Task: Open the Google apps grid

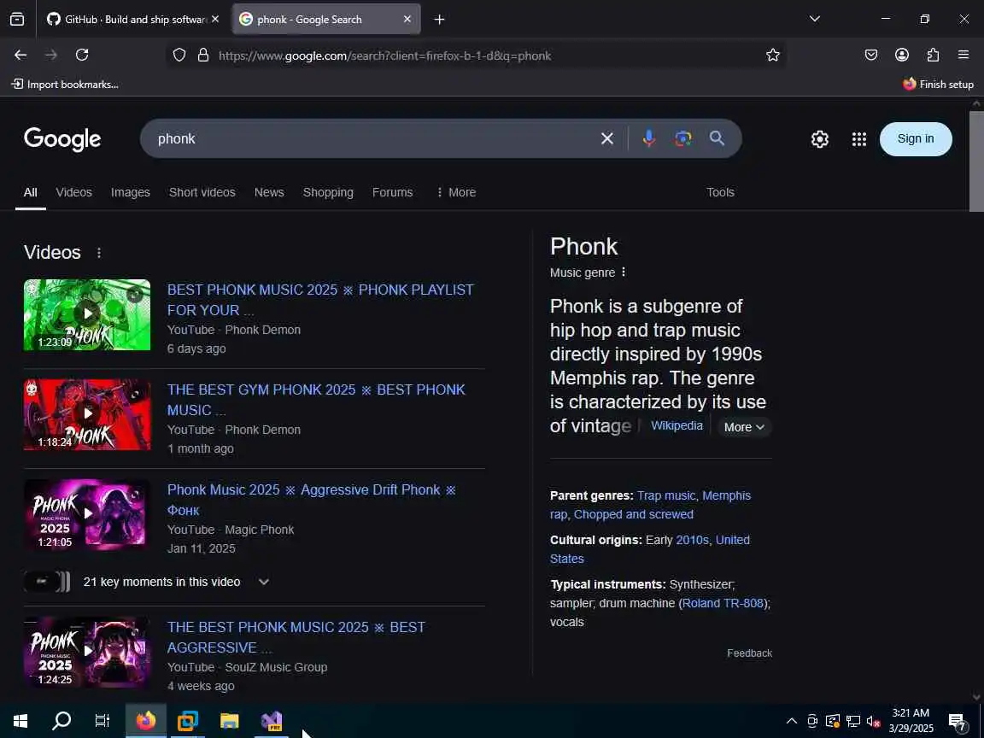Action: point(859,139)
